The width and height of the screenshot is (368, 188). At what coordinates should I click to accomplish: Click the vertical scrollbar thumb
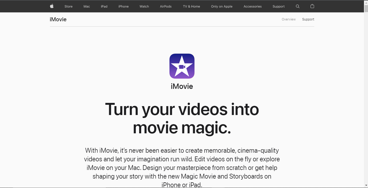[x=366, y=9]
